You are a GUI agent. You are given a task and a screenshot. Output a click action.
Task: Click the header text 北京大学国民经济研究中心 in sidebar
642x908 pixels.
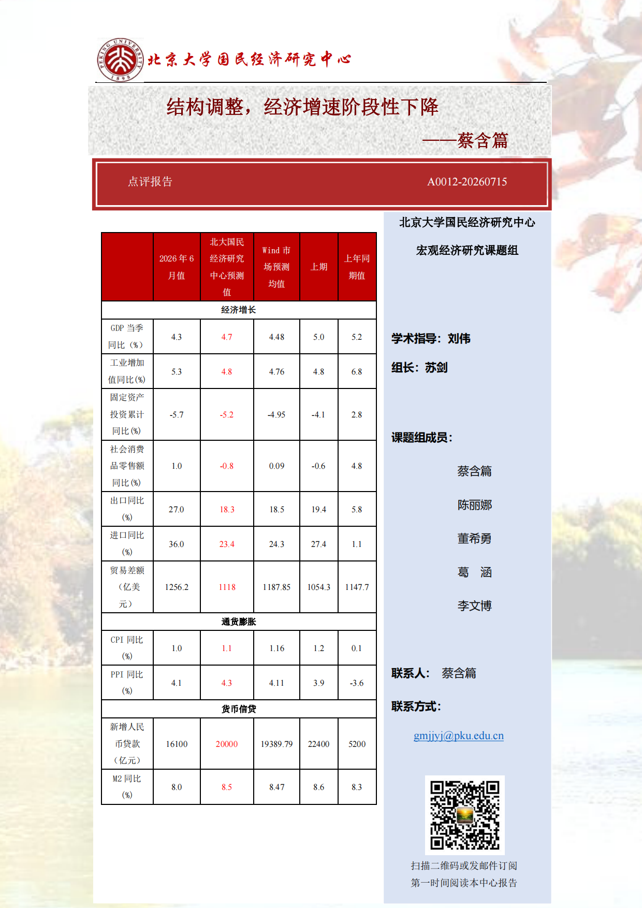(467, 223)
